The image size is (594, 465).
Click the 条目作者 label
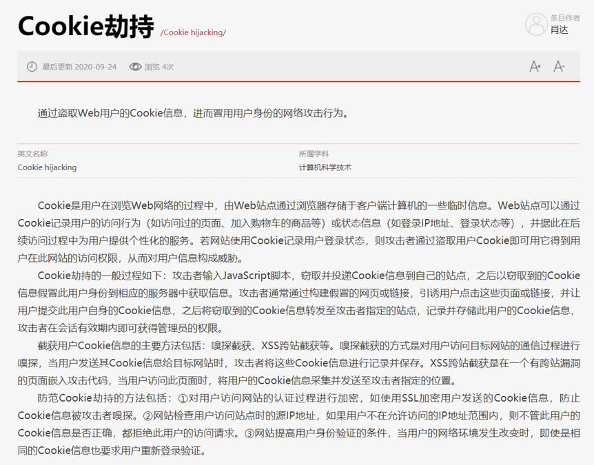[565, 18]
